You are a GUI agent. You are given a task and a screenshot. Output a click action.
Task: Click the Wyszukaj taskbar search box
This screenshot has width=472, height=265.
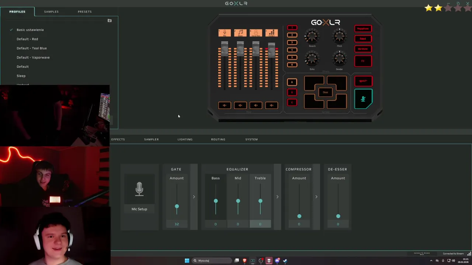[212, 261]
